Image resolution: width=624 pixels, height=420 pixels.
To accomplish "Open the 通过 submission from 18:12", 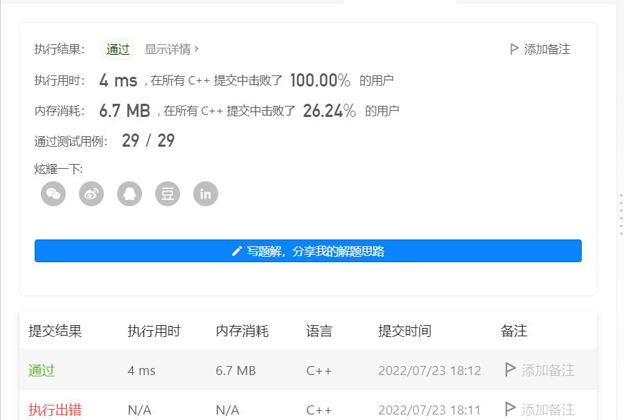I will pos(42,371).
